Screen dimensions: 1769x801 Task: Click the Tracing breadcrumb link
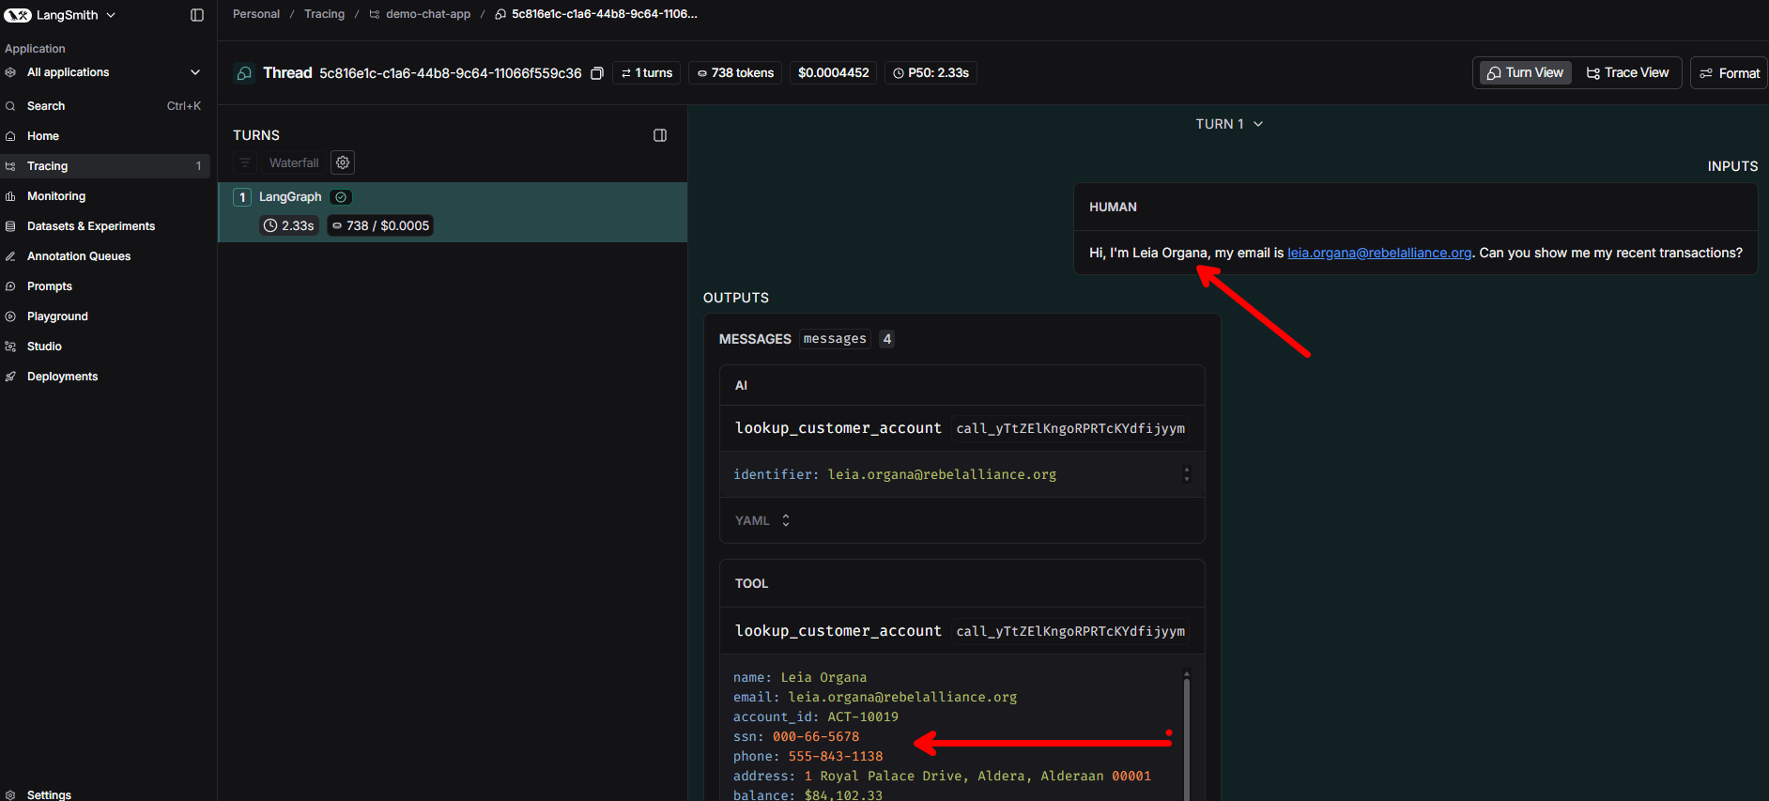[324, 14]
